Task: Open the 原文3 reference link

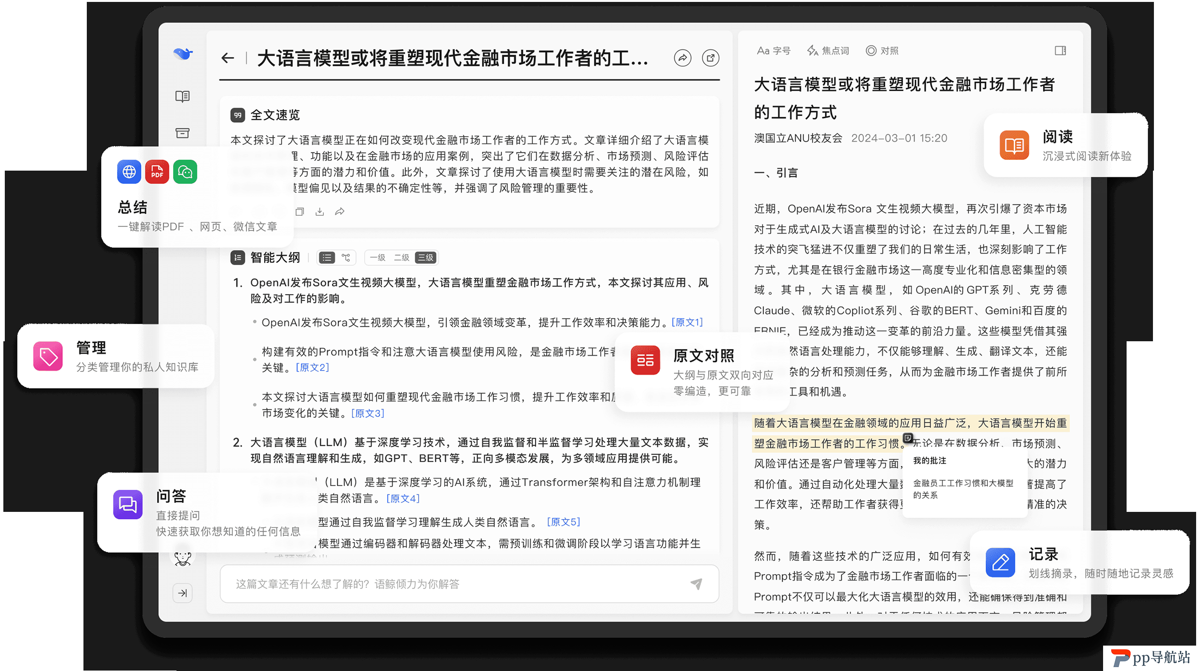Action: (367, 413)
